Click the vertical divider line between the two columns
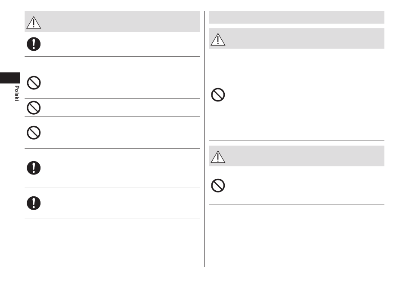The width and height of the screenshot is (409, 287). [x=205, y=139]
